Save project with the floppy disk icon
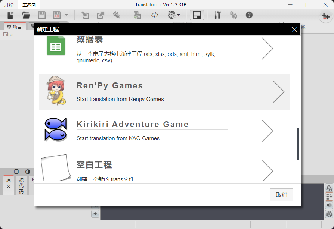 point(42,15)
